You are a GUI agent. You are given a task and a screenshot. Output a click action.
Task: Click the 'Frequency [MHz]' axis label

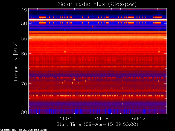coord(16,61)
